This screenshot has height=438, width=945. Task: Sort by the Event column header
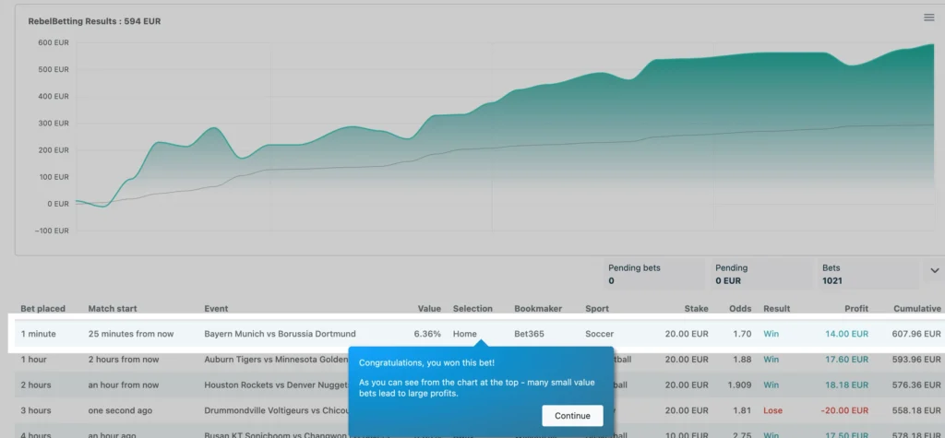[216, 309]
